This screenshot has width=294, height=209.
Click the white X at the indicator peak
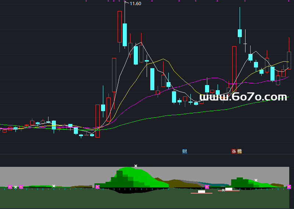(x=136, y=166)
